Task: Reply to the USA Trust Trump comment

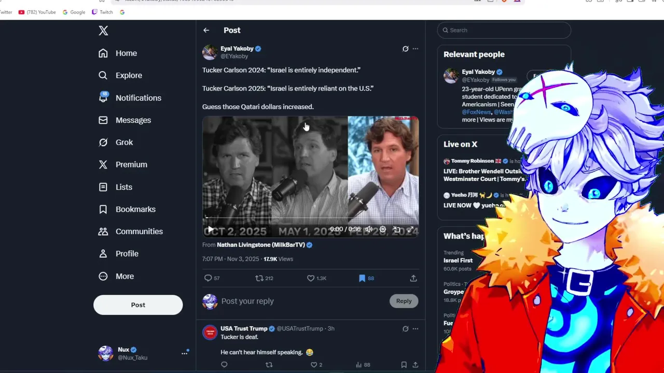Action: pos(224,365)
